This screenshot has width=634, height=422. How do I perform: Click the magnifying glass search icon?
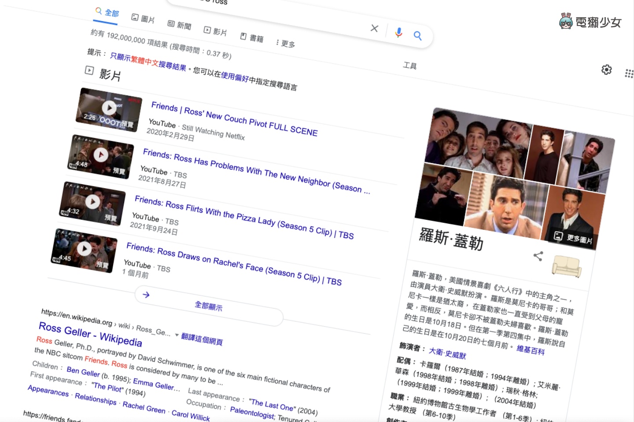(417, 36)
